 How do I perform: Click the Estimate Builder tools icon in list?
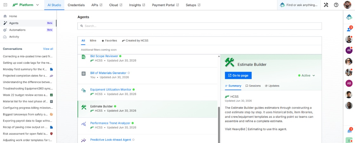click(84, 107)
